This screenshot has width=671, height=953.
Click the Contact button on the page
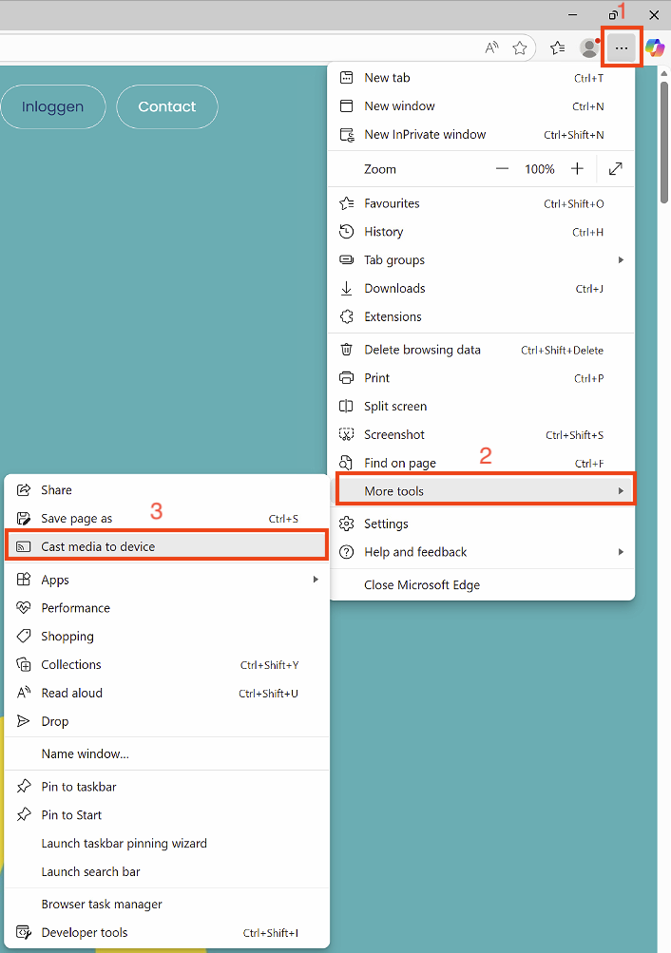pos(167,106)
